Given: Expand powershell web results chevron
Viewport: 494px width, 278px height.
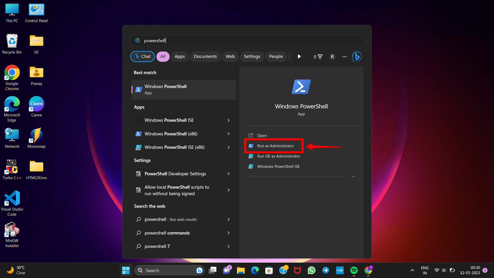Looking at the screenshot, I should pos(228,219).
